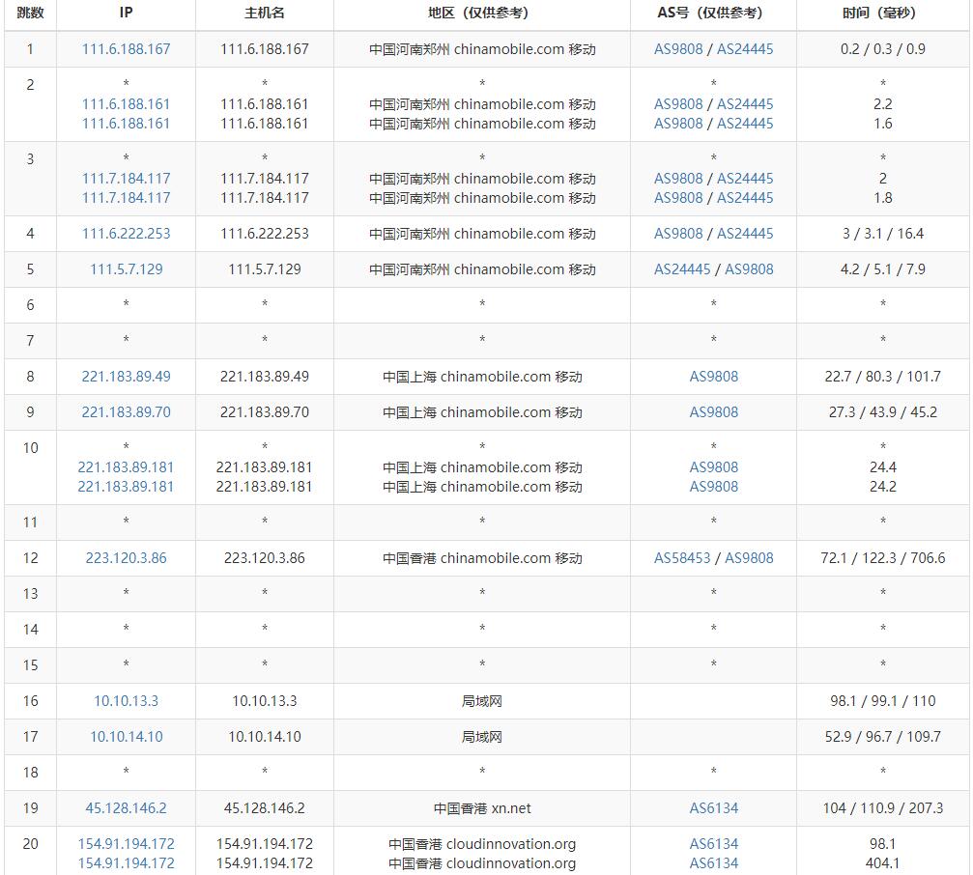Open the 221.183.89.70 IP column link
The height and width of the screenshot is (875, 973).
click(x=126, y=412)
